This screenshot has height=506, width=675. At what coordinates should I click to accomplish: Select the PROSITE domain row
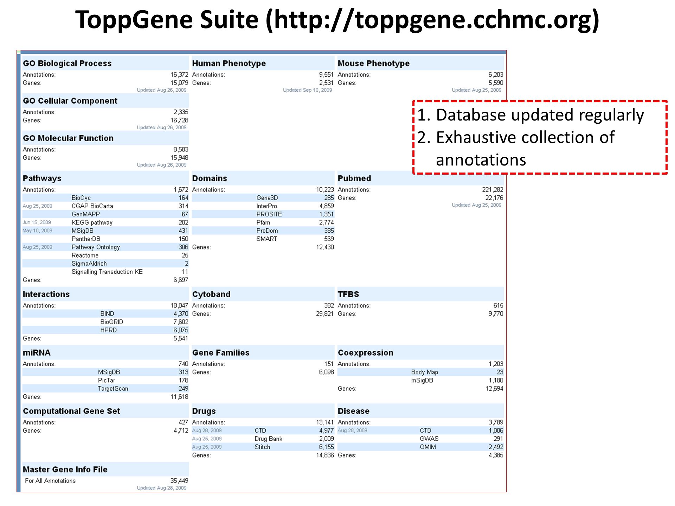click(263, 214)
